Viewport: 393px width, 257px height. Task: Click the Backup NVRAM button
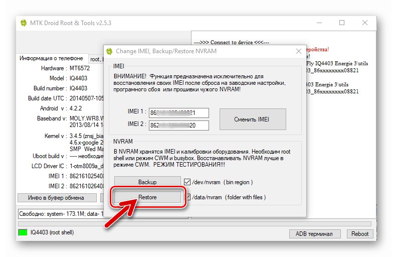point(147,182)
